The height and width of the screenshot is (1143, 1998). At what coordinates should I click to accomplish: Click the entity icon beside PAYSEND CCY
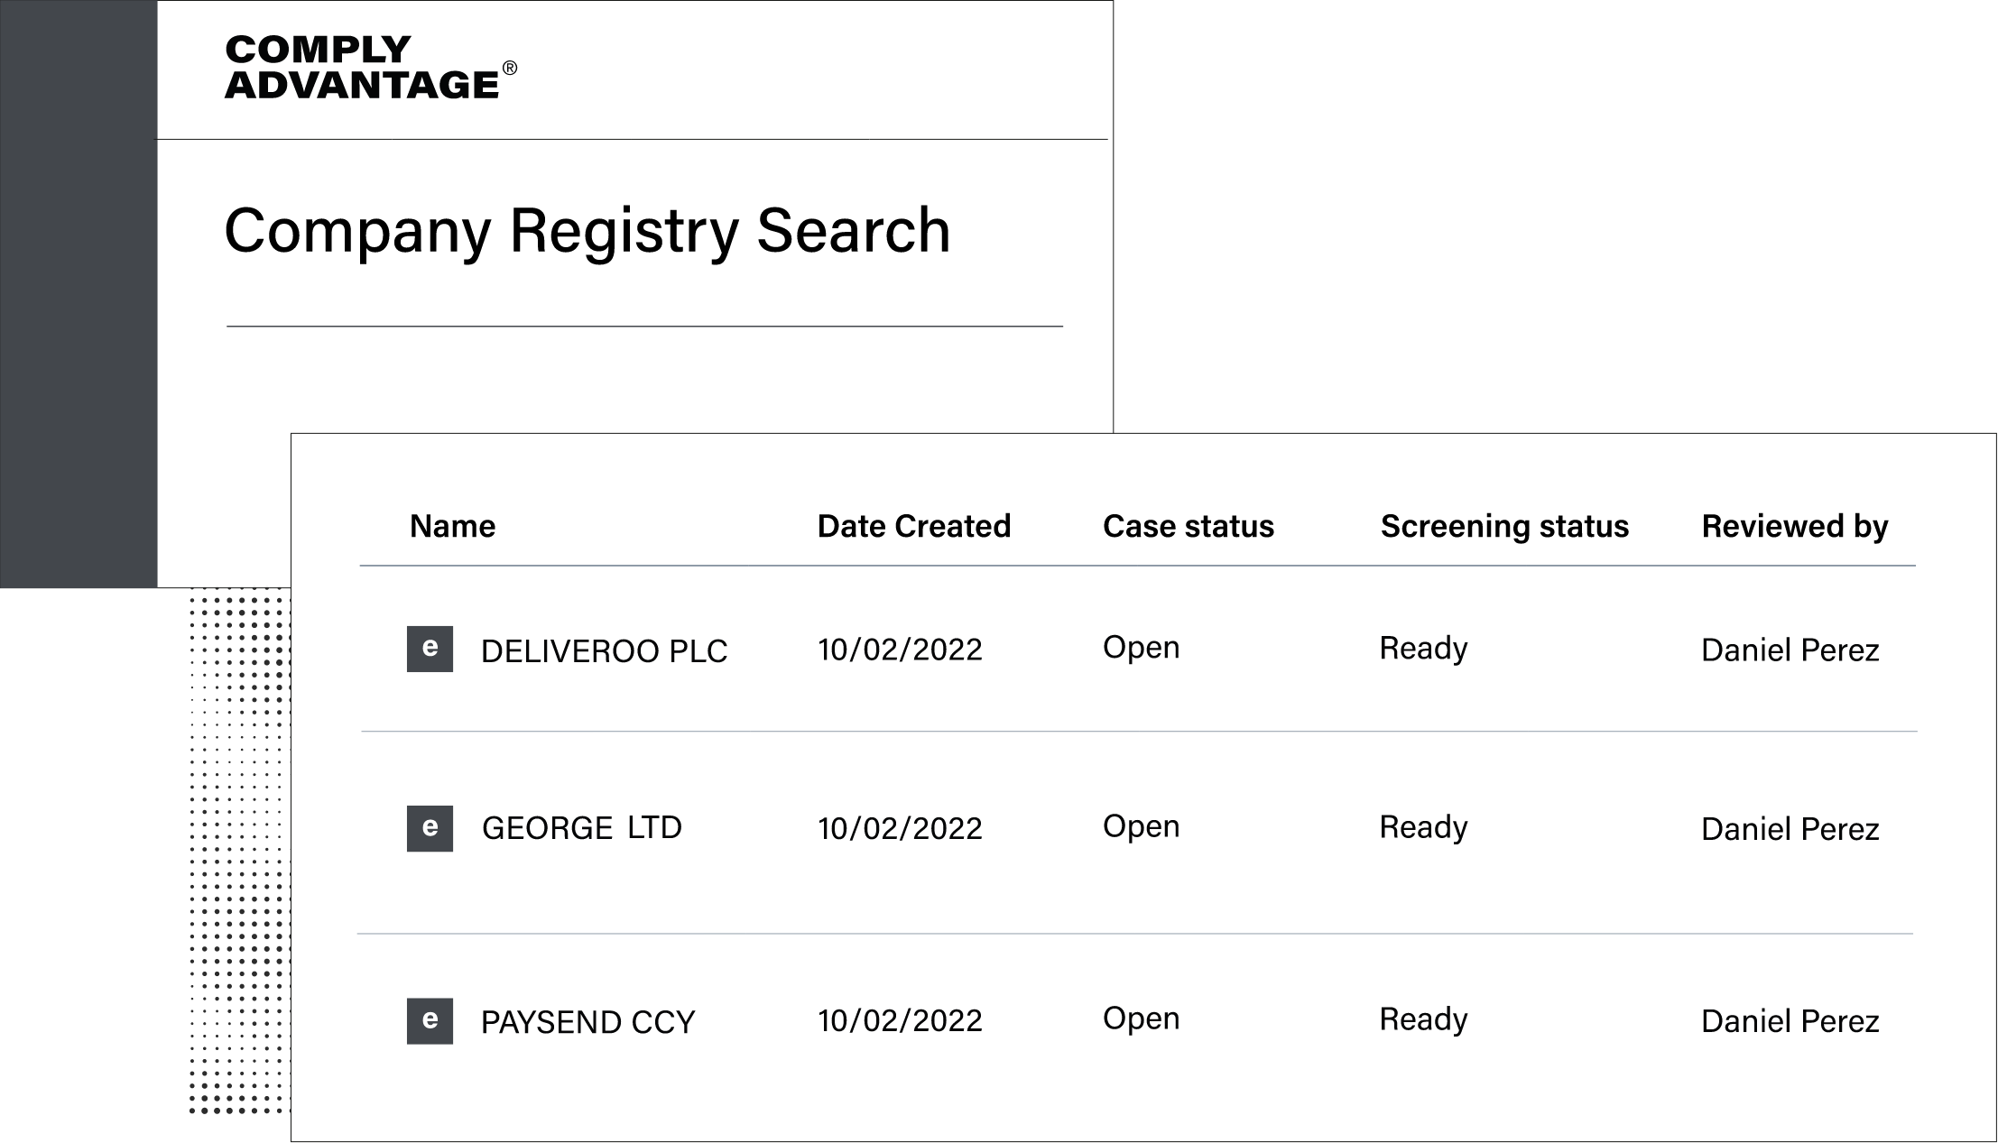430,1021
